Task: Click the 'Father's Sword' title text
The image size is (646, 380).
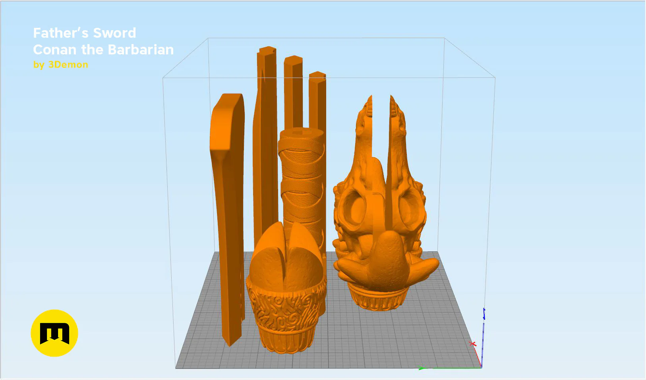Action: click(85, 33)
